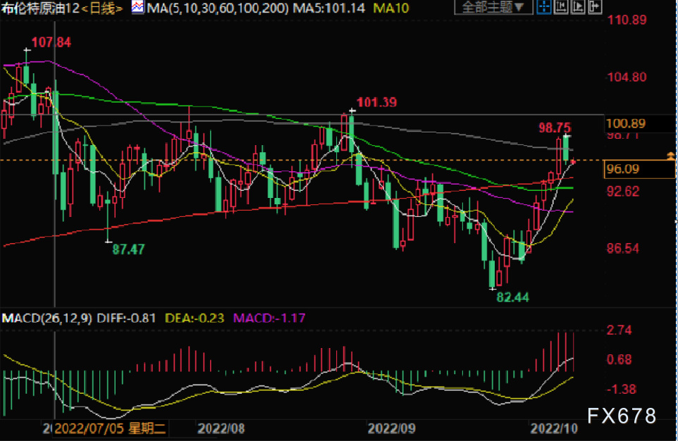Image resolution: width=678 pixels, height=441 pixels.
Task: Select the 日线 period label
Action: [102, 8]
